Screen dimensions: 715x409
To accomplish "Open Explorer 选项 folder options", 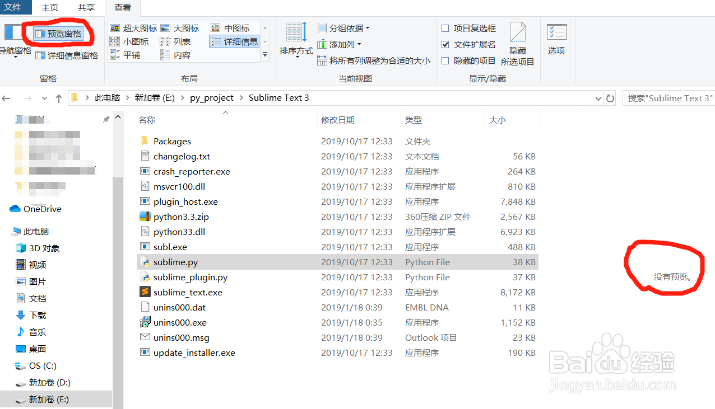I will (x=556, y=39).
